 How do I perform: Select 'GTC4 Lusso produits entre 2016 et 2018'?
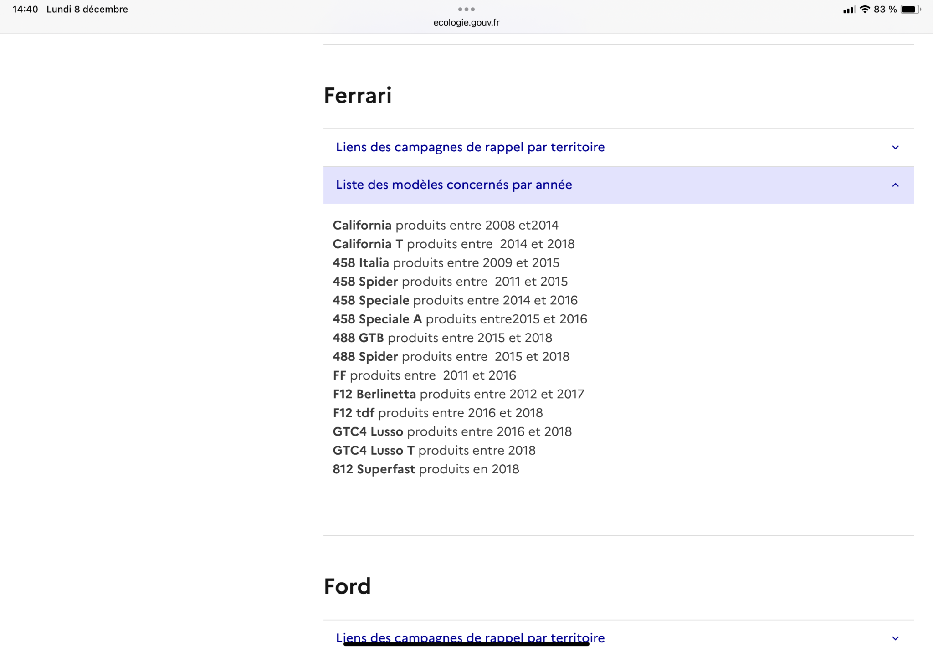click(x=452, y=431)
